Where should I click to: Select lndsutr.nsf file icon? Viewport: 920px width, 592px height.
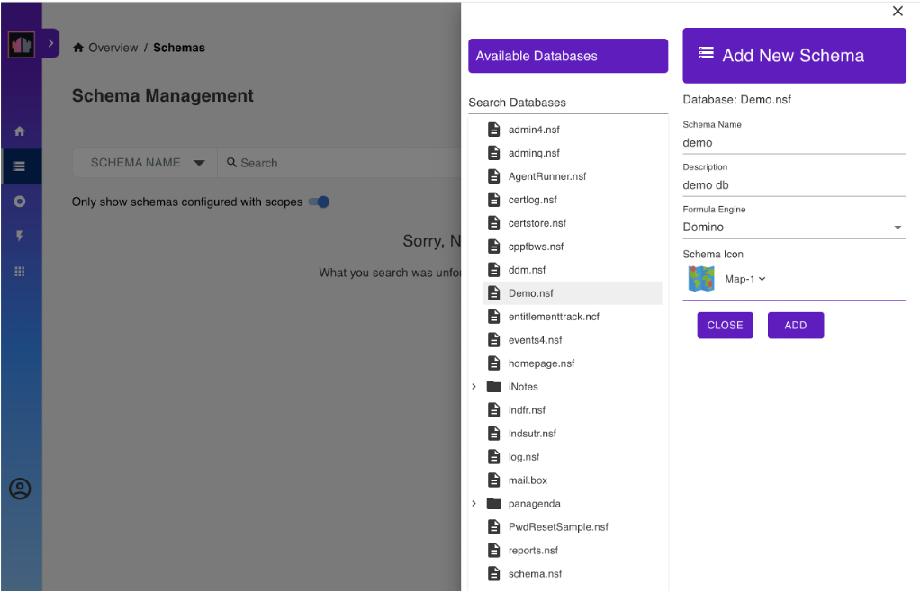pos(494,434)
